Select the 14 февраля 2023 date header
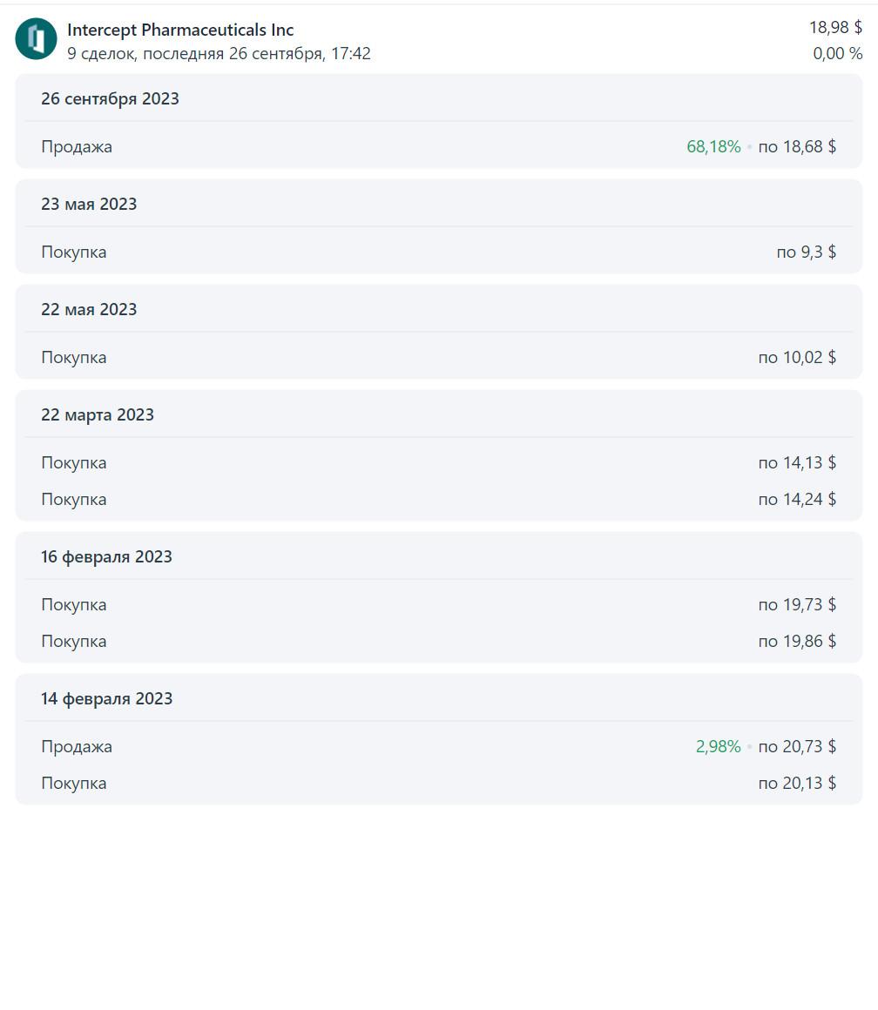Screen dimensions: 878x1010 (106, 699)
